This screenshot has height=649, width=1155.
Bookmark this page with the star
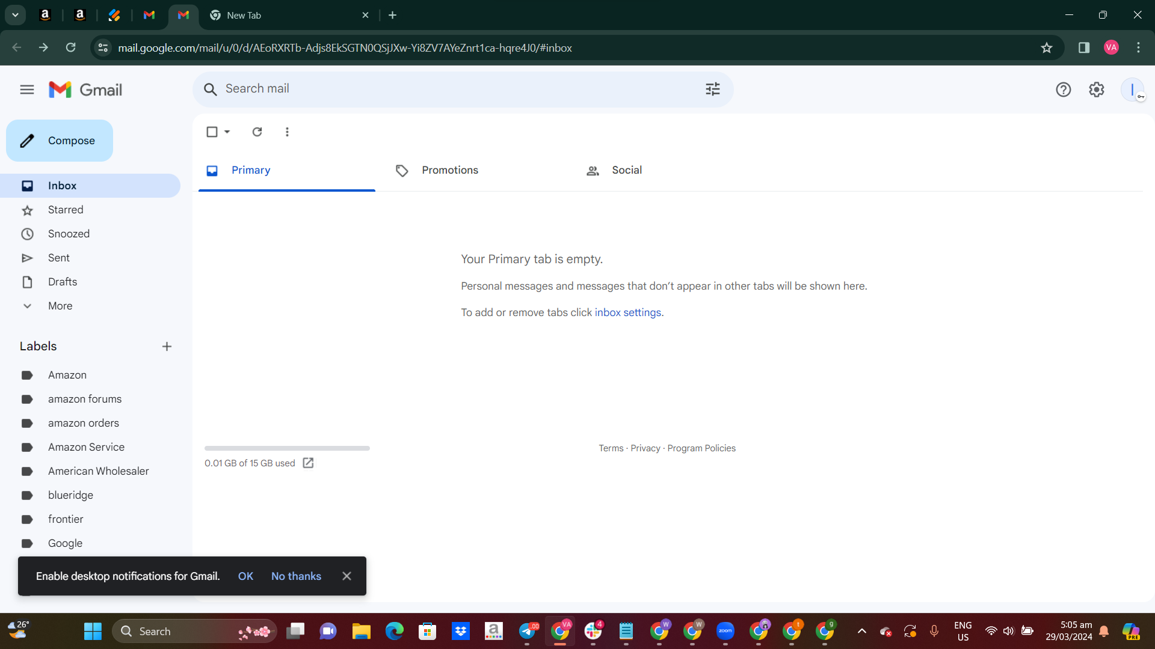click(x=1047, y=47)
